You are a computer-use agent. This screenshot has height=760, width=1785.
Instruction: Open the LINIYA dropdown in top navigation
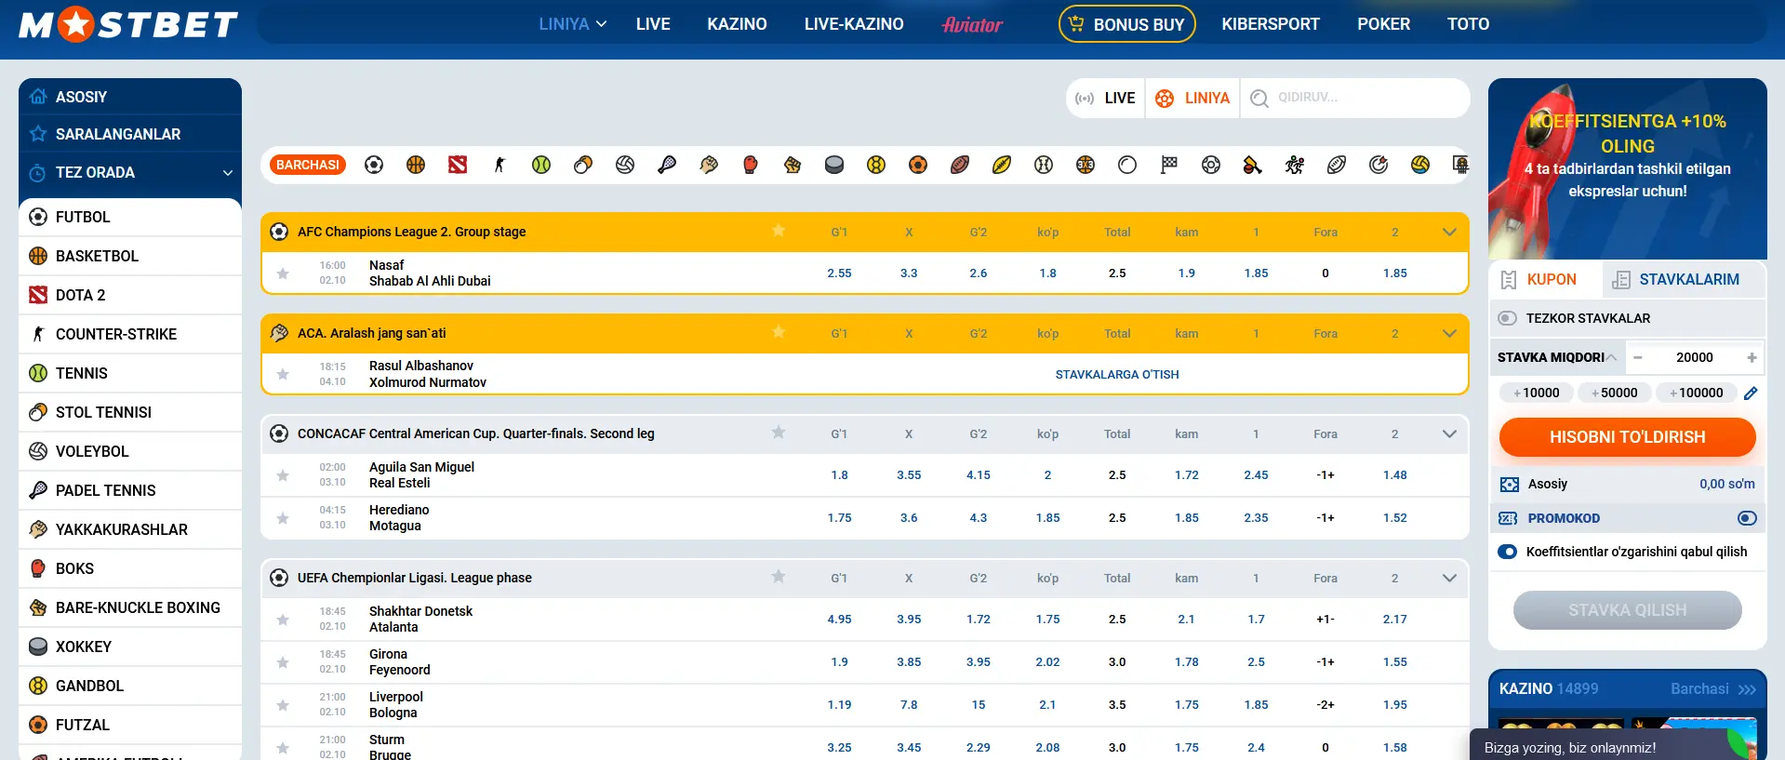(572, 24)
